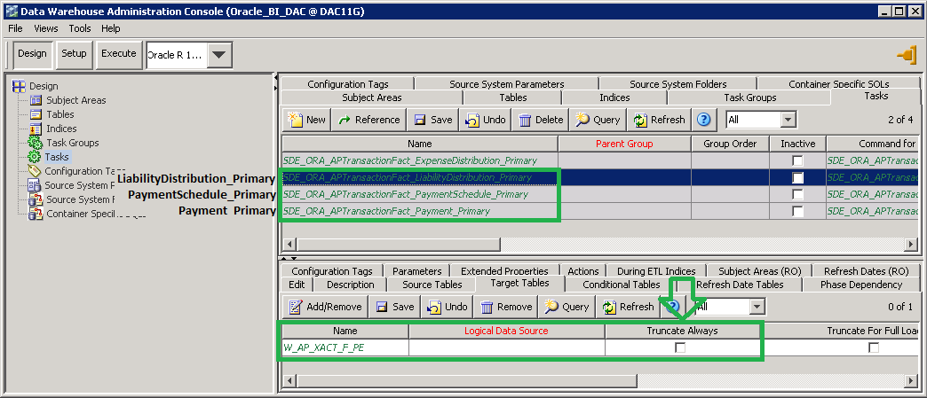Toggle Inactive for LiabilityDistribution_Primary task
The width and height of the screenshot is (927, 398).
[797, 177]
